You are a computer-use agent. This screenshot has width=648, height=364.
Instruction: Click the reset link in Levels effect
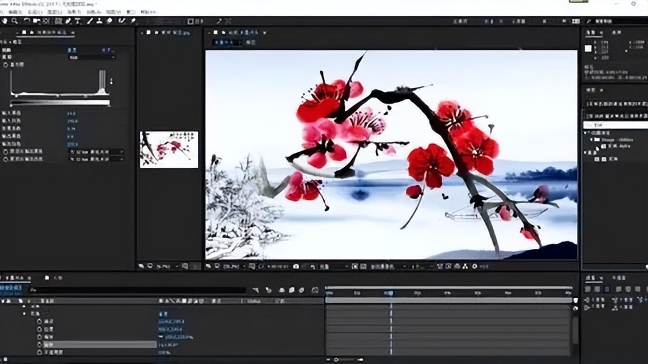pos(72,50)
